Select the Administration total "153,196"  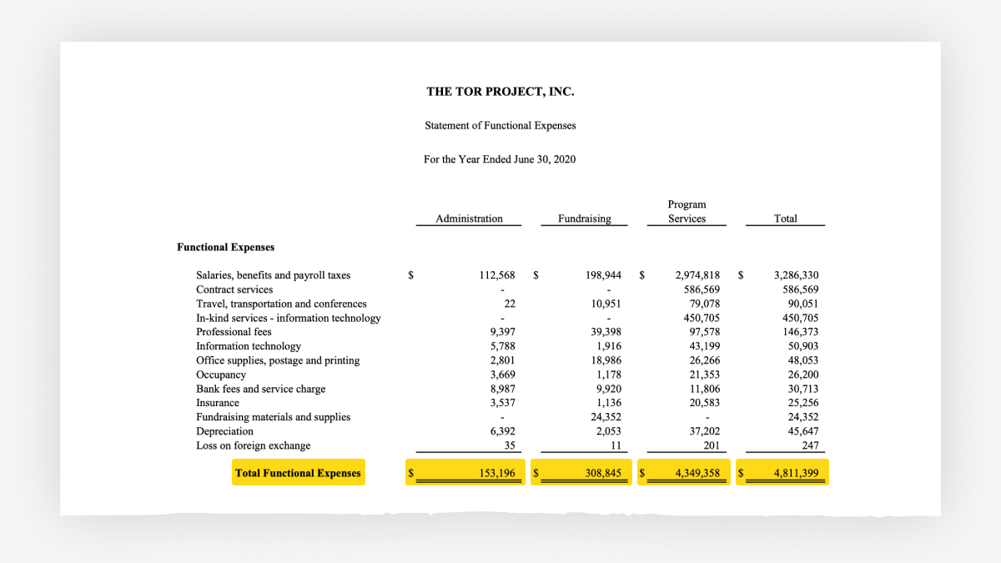(497, 473)
